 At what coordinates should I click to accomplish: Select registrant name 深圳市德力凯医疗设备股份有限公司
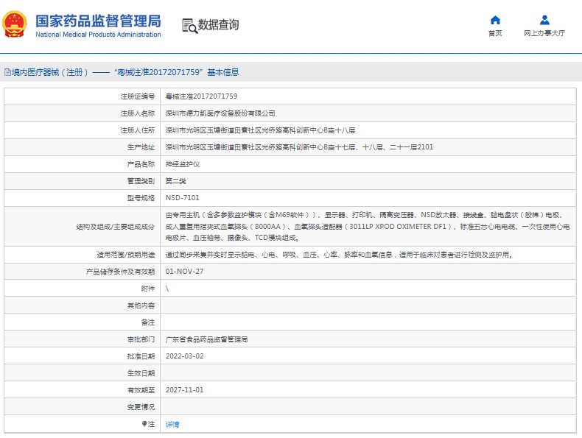220,113
